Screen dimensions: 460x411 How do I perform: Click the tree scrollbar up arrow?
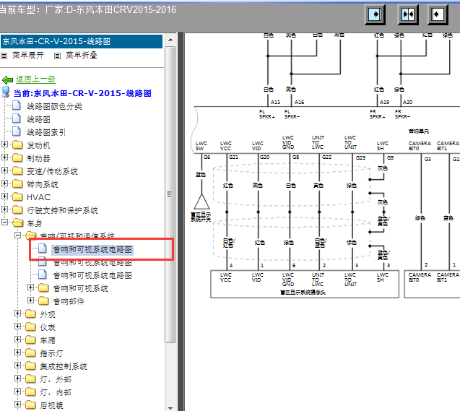(170, 40)
